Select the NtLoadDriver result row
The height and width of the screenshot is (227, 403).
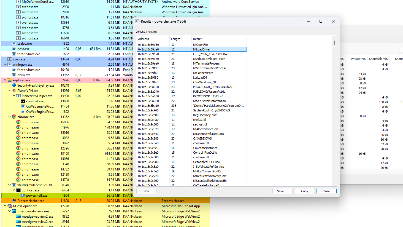tap(192, 49)
